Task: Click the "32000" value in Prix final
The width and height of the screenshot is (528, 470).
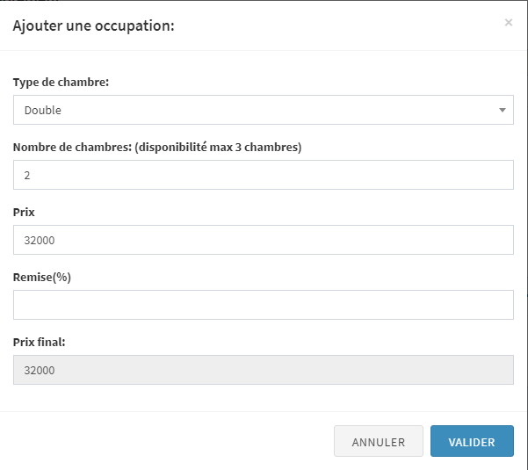Action: [x=40, y=371]
